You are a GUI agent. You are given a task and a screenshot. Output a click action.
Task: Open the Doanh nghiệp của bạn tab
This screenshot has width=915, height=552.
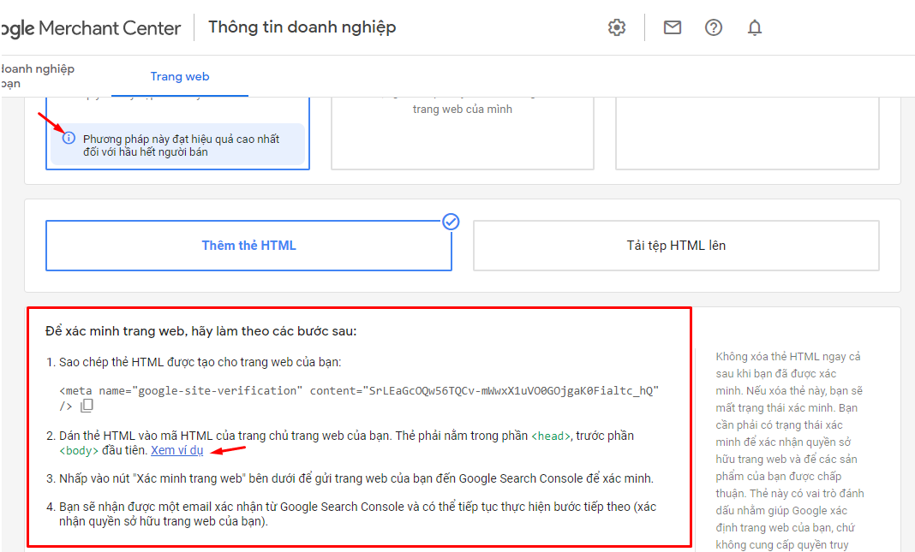coord(38,76)
